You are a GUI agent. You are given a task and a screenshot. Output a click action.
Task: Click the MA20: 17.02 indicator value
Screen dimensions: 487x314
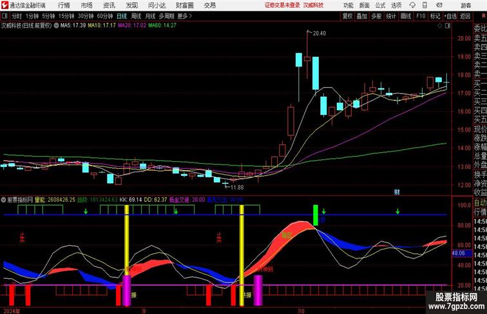coord(131,26)
